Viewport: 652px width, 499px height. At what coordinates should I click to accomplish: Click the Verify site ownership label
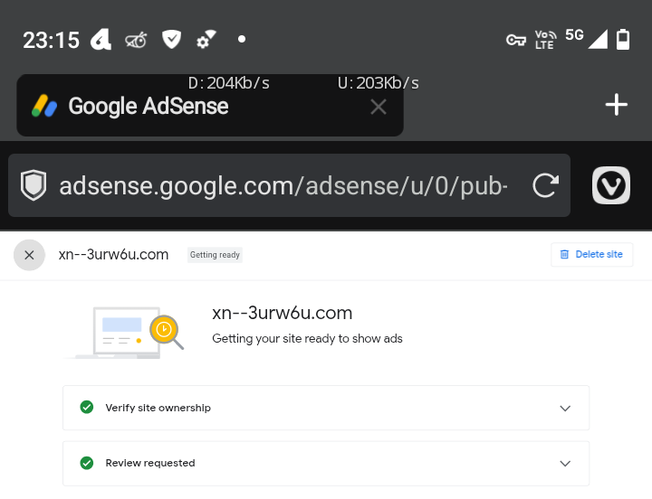[x=158, y=409]
